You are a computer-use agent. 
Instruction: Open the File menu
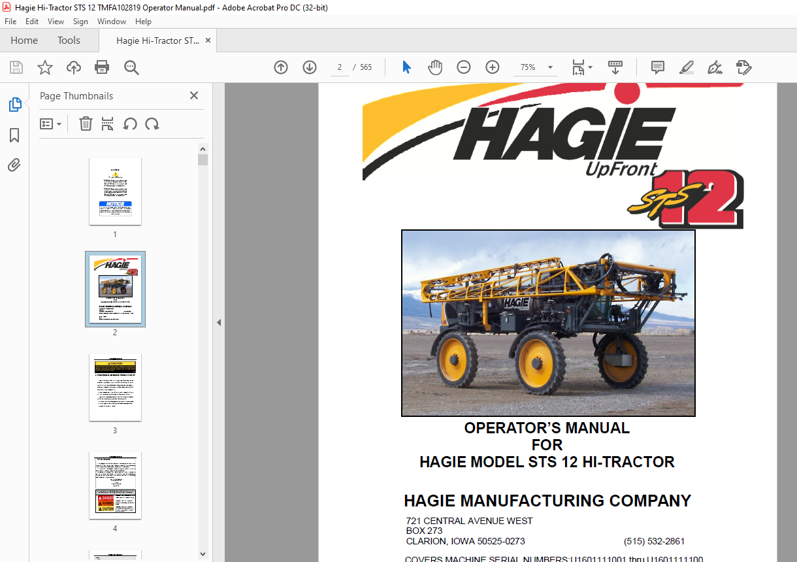point(10,22)
